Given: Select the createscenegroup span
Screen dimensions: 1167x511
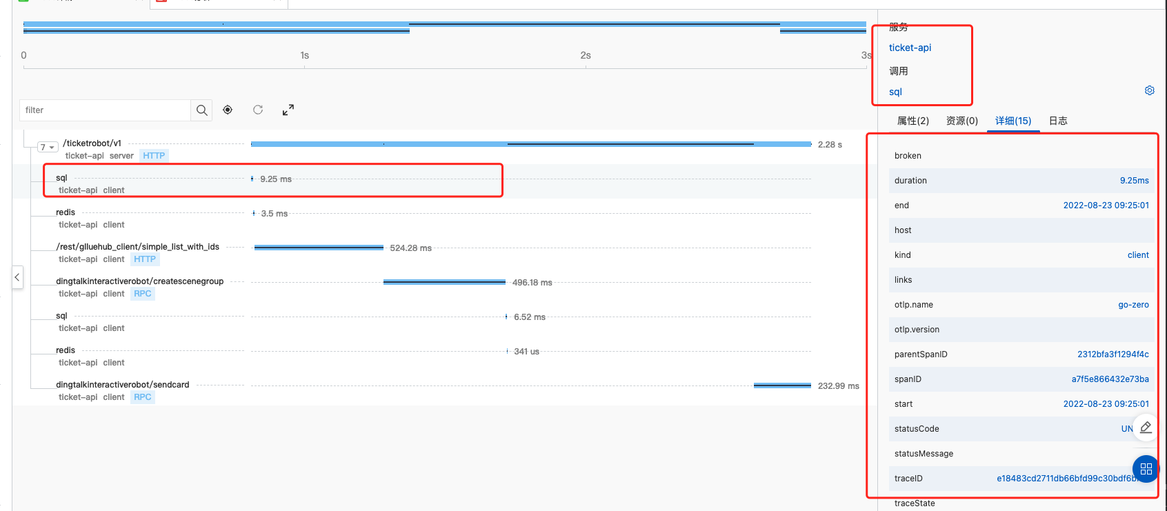Looking at the screenshot, I should click(140, 281).
